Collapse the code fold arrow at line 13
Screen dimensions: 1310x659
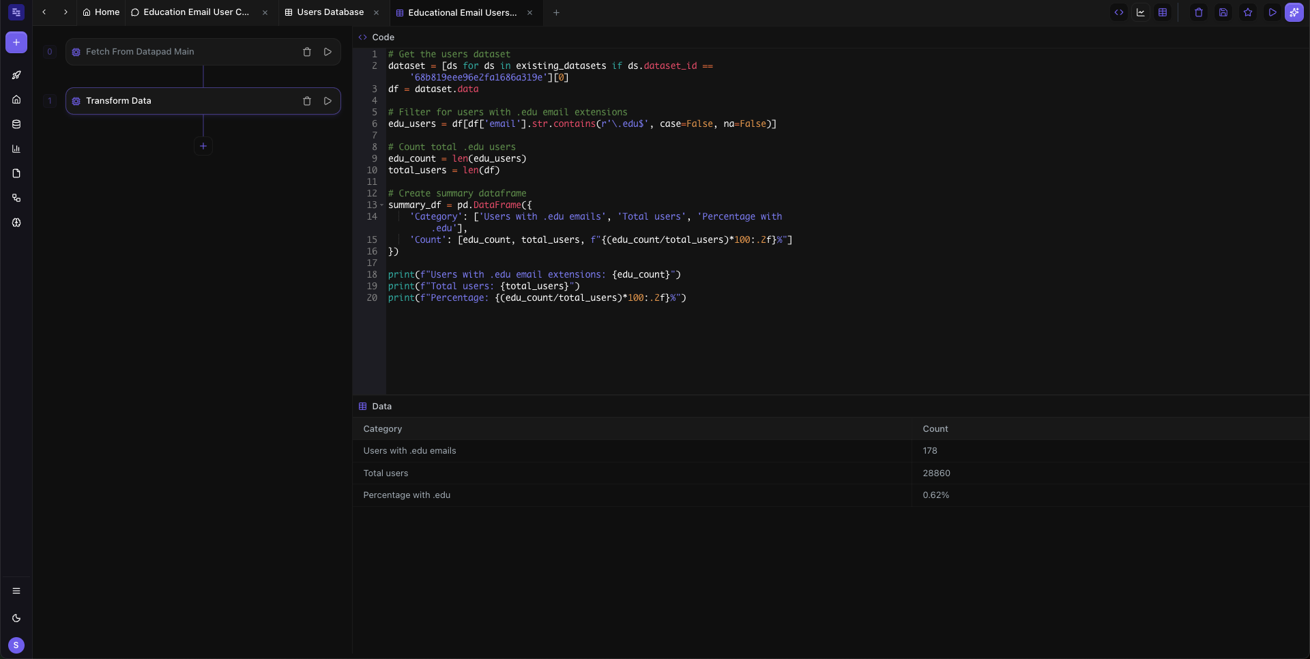click(382, 205)
